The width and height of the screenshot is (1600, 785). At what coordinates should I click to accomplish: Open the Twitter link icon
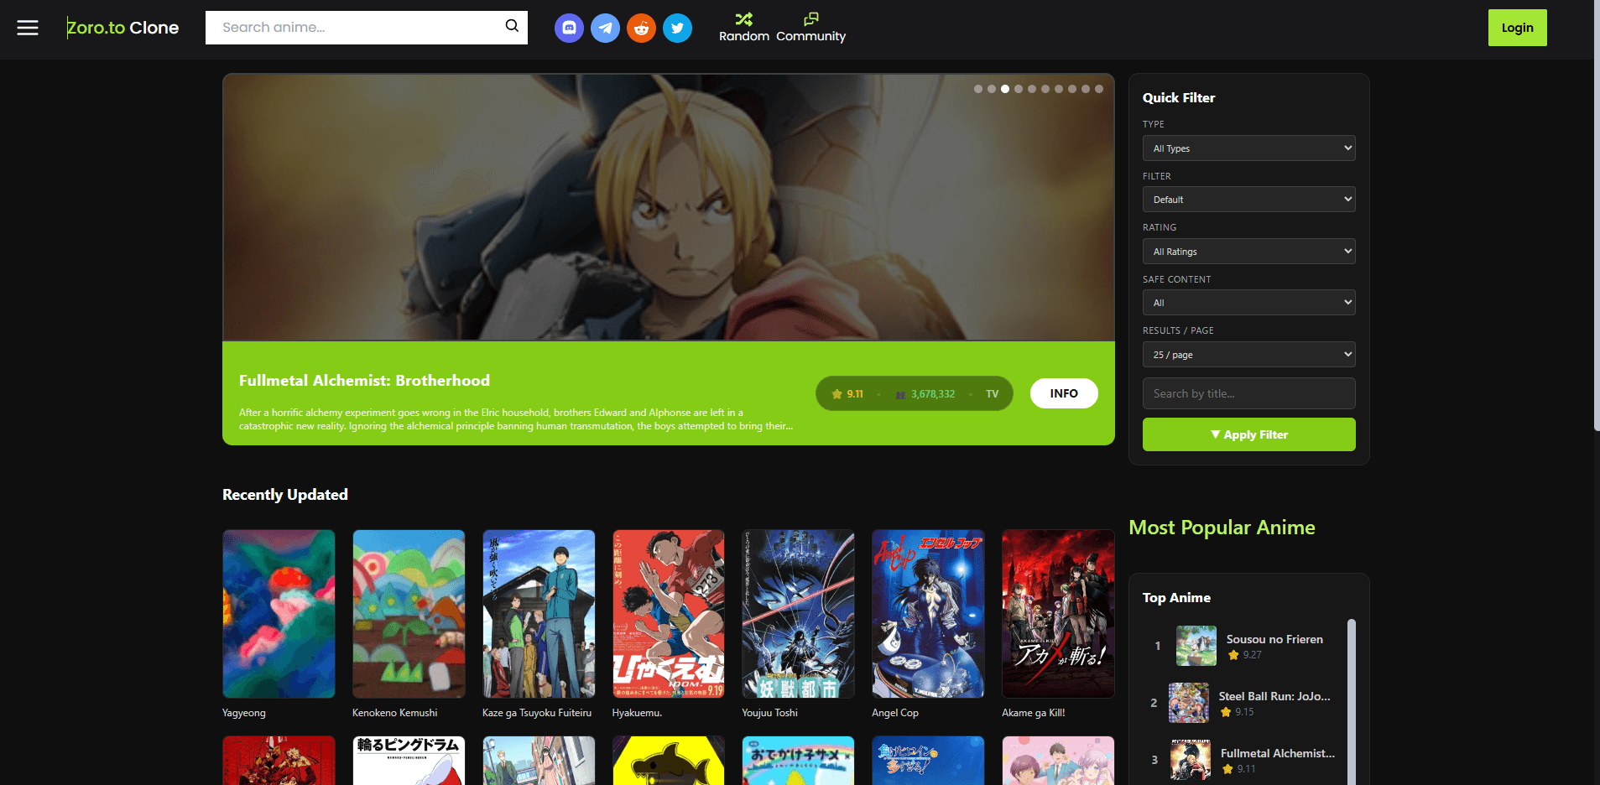(677, 28)
